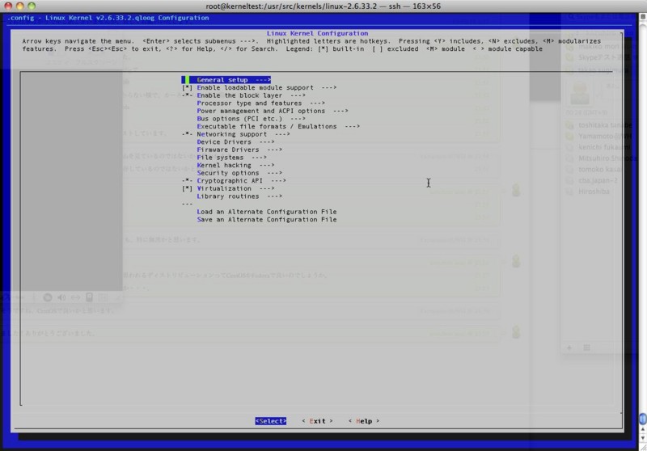The image size is (647, 451).
Task: Click the 'Linux Kernel Configuration' dialog title
Action: (317, 33)
